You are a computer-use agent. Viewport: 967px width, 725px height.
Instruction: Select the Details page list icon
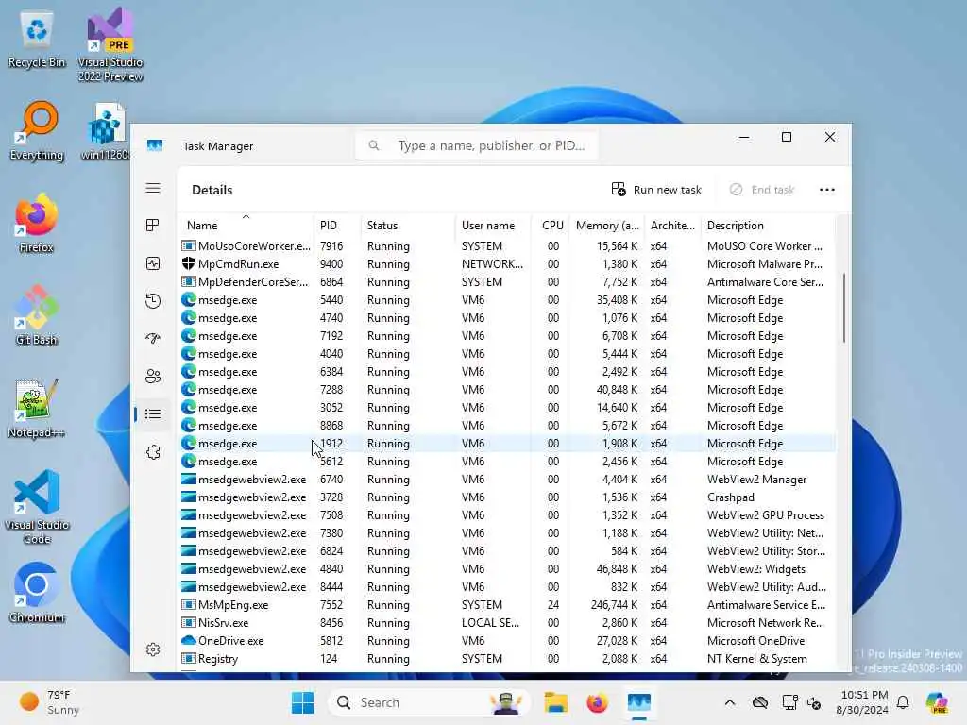(x=153, y=414)
